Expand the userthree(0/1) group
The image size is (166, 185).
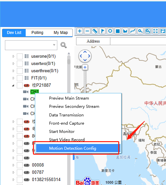coord(14,71)
